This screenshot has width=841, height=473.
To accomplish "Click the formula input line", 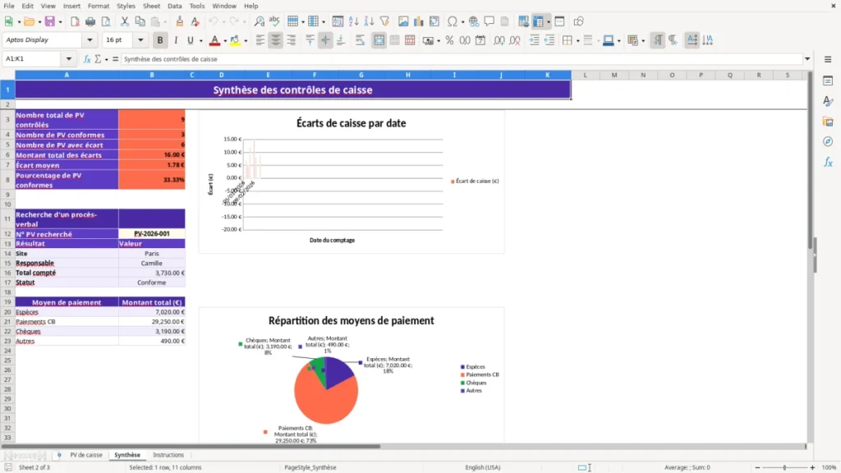I will coord(462,59).
